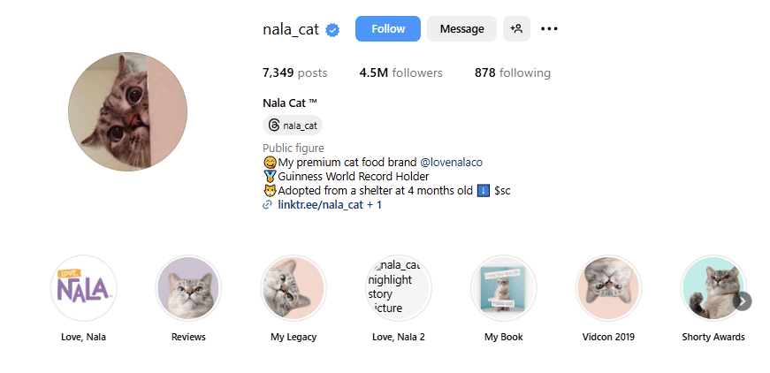Open the nala_cat profile picture
Screen dimensions: 770x373
point(127,111)
